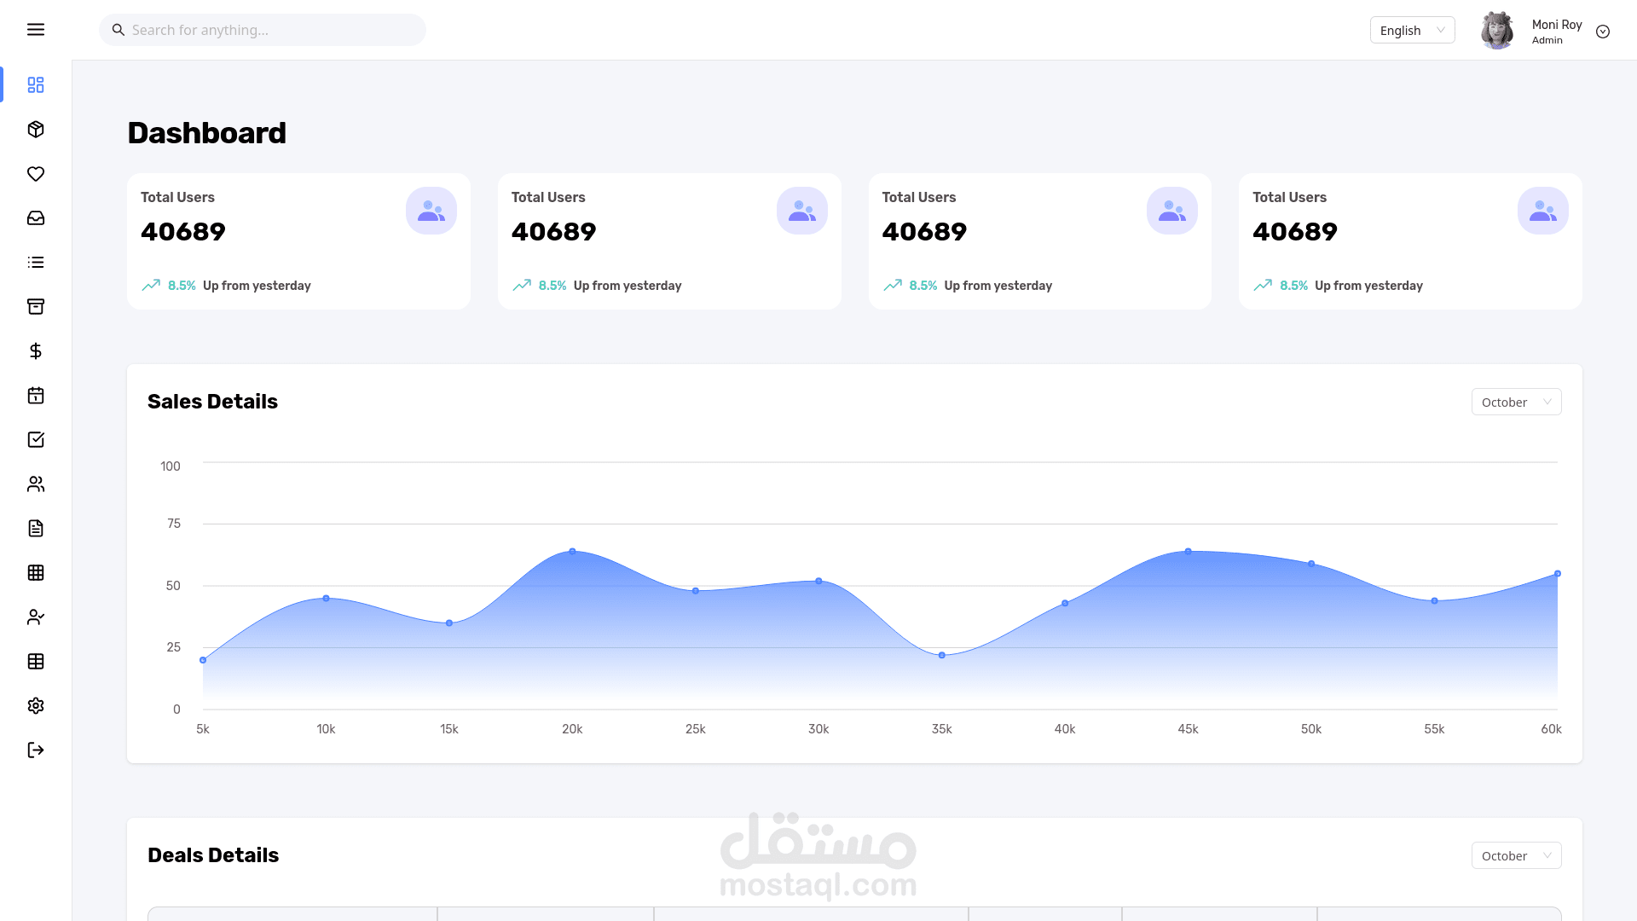Expand the October dropdown in Sales Details
This screenshot has height=921, width=1637.
pos(1516,401)
